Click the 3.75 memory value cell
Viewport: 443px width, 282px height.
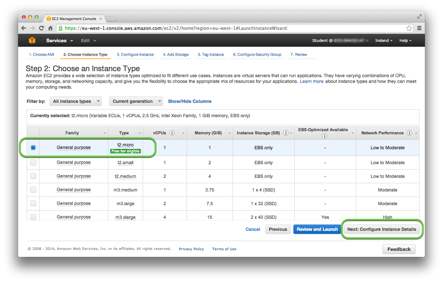tap(210, 190)
